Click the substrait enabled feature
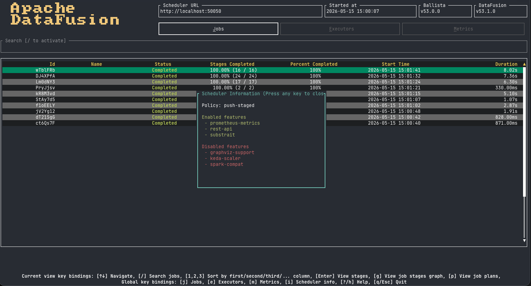This screenshot has height=286, width=531. pos(223,135)
